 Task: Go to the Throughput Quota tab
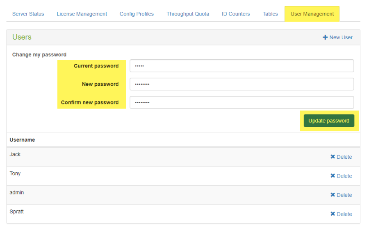point(188,14)
